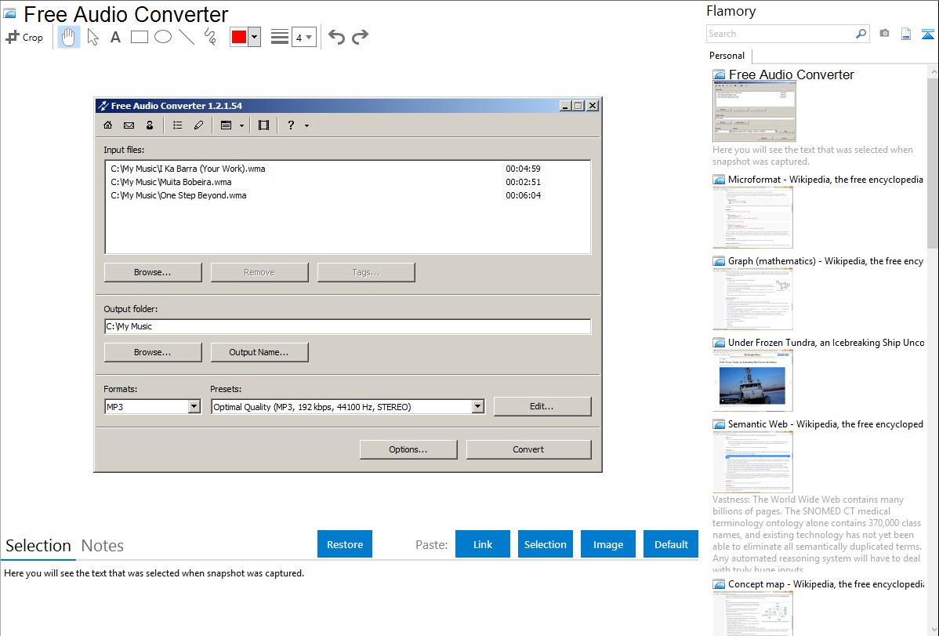Click the Paste Selection button

pyautogui.click(x=546, y=544)
